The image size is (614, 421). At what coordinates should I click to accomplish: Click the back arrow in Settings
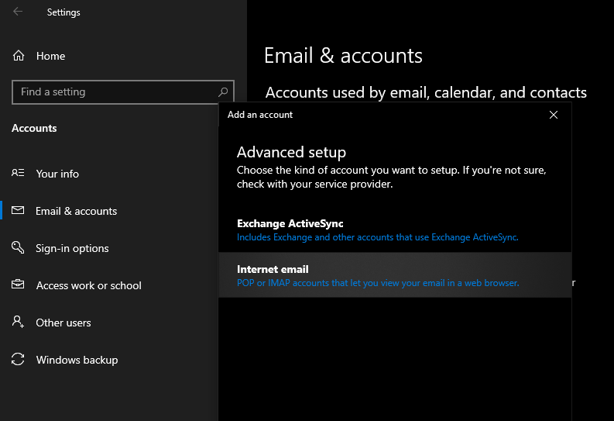point(18,12)
